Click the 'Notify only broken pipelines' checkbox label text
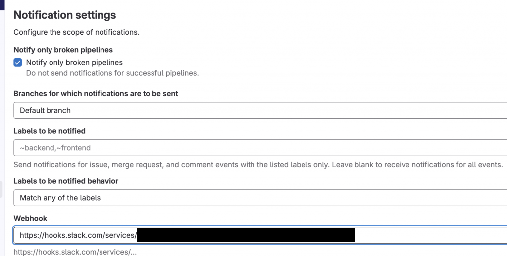The width and height of the screenshot is (507, 256). coord(74,63)
